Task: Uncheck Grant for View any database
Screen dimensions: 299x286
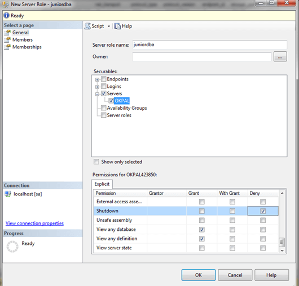Action: click(x=202, y=230)
